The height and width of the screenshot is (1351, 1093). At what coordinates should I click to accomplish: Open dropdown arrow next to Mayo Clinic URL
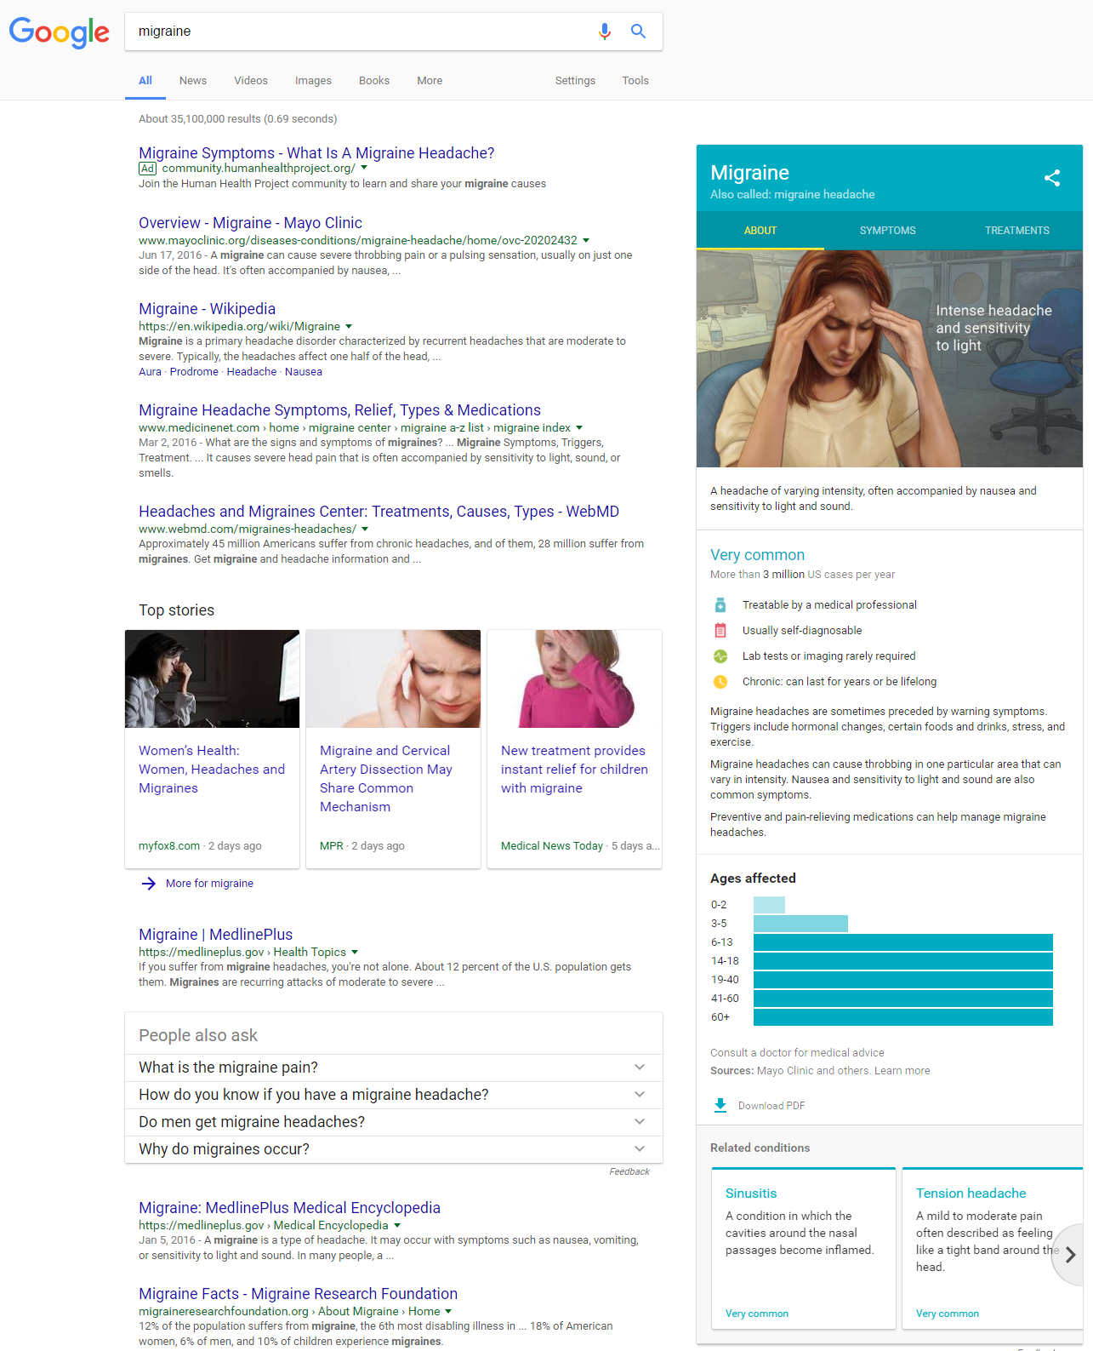(586, 241)
